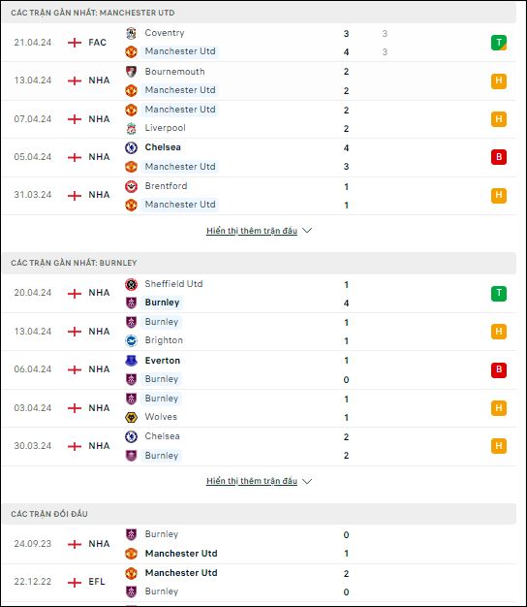Open the Manchester Utd vs Liverpool match row
Image resolution: width=527 pixels, height=607 pixels.
[x=259, y=119]
